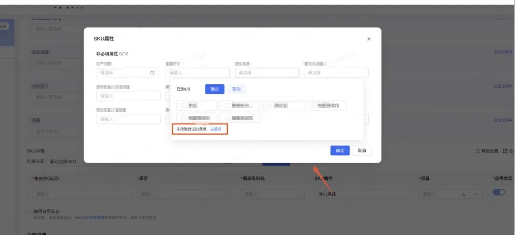
Task: Click the SKU属性 input field in the table
Action: (361, 194)
